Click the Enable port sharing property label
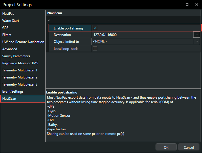Screen dimensions: 202x153 click(x=68, y=28)
